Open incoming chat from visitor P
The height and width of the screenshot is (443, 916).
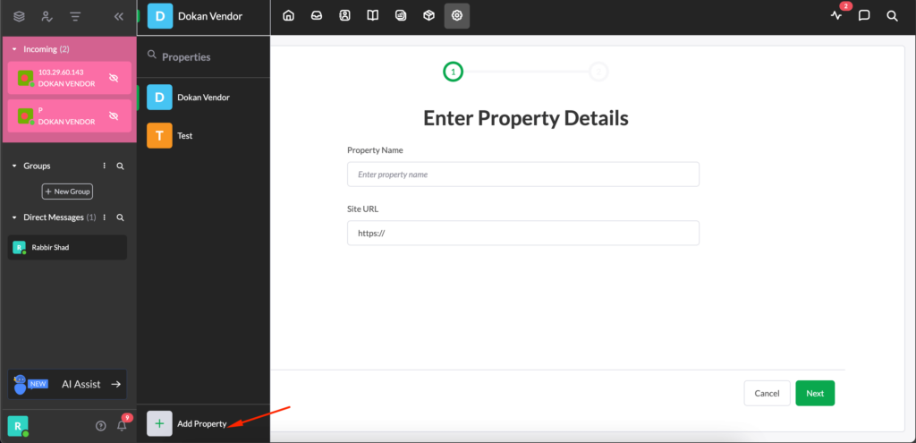click(69, 115)
